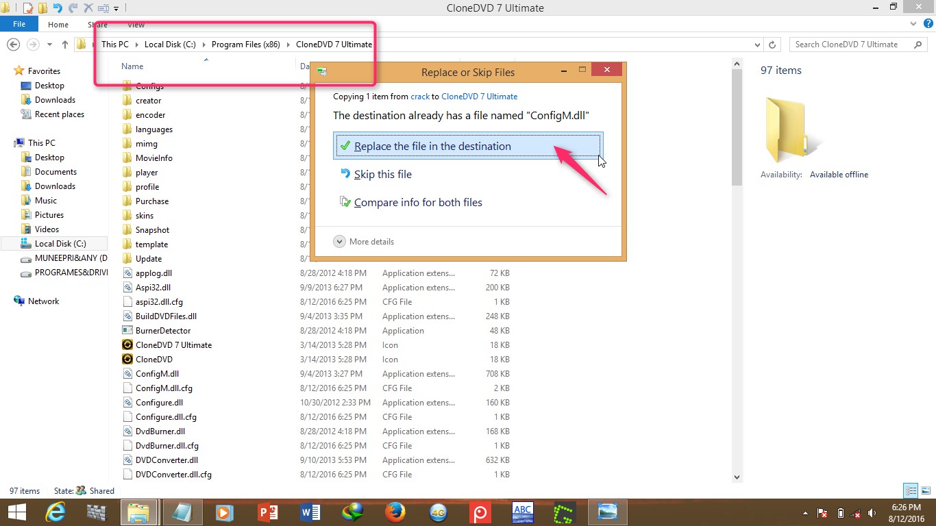This screenshot has width=936, height=526.
Task: Click the crack source folder link
Action: pyautogui.click(x=420, y=97)
